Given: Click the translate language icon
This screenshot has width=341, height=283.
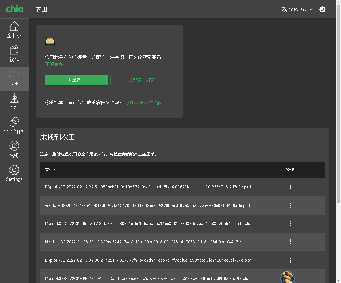Looking at the screenshot, I should click(x=284, y=9).
